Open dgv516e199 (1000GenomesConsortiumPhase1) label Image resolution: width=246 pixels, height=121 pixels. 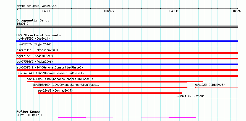(66, 85)
